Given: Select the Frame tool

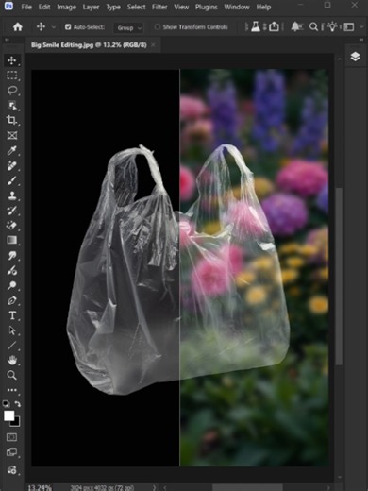Looking at the screenshot, I should tap(12, 135).
